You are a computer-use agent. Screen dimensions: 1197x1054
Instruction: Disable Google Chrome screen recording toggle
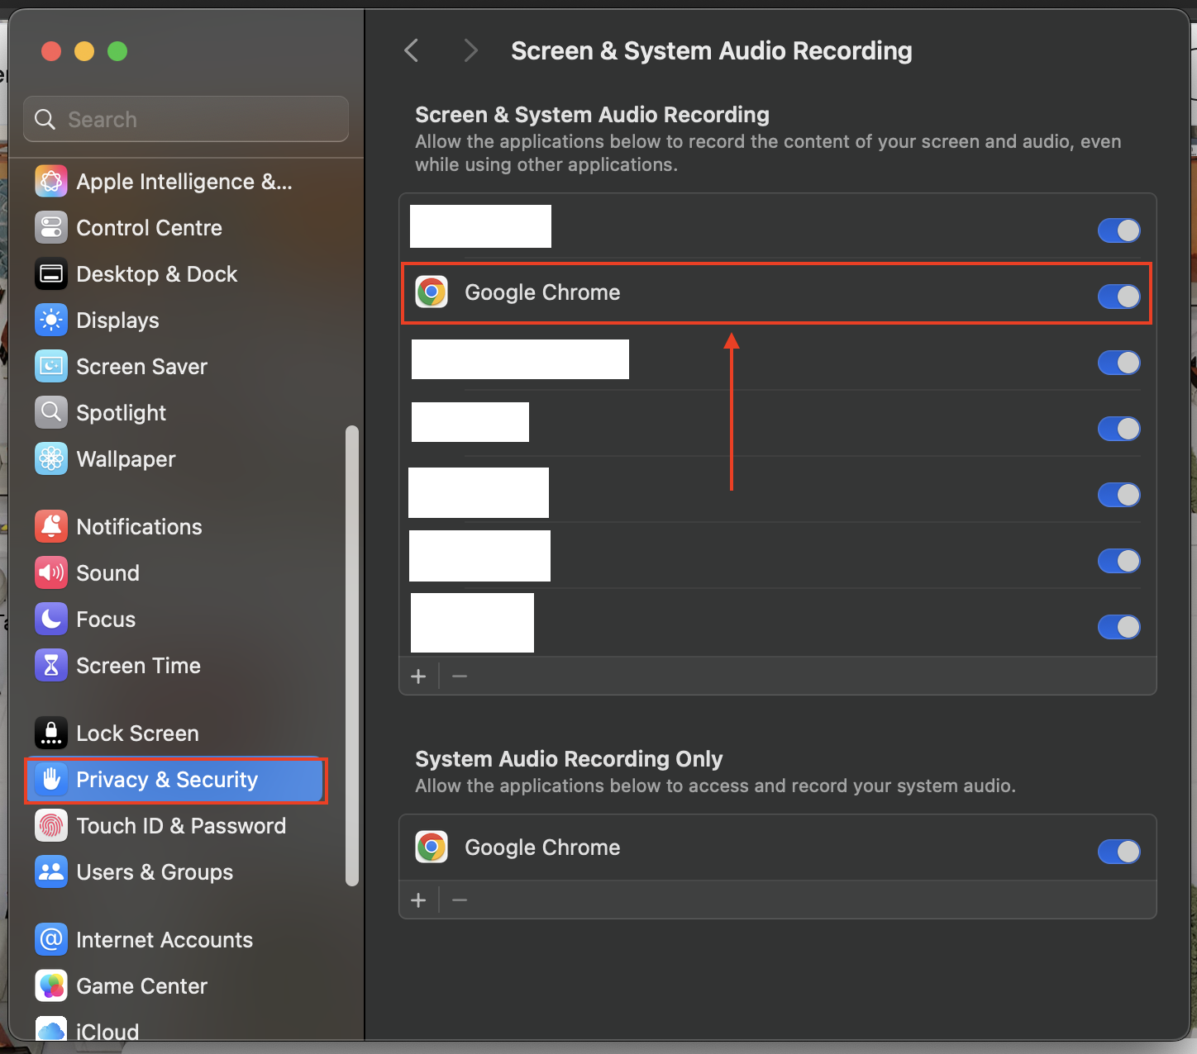(x=1118, y=297)
